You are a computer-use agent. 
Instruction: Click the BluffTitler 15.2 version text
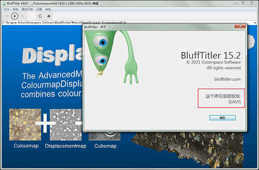211,56
